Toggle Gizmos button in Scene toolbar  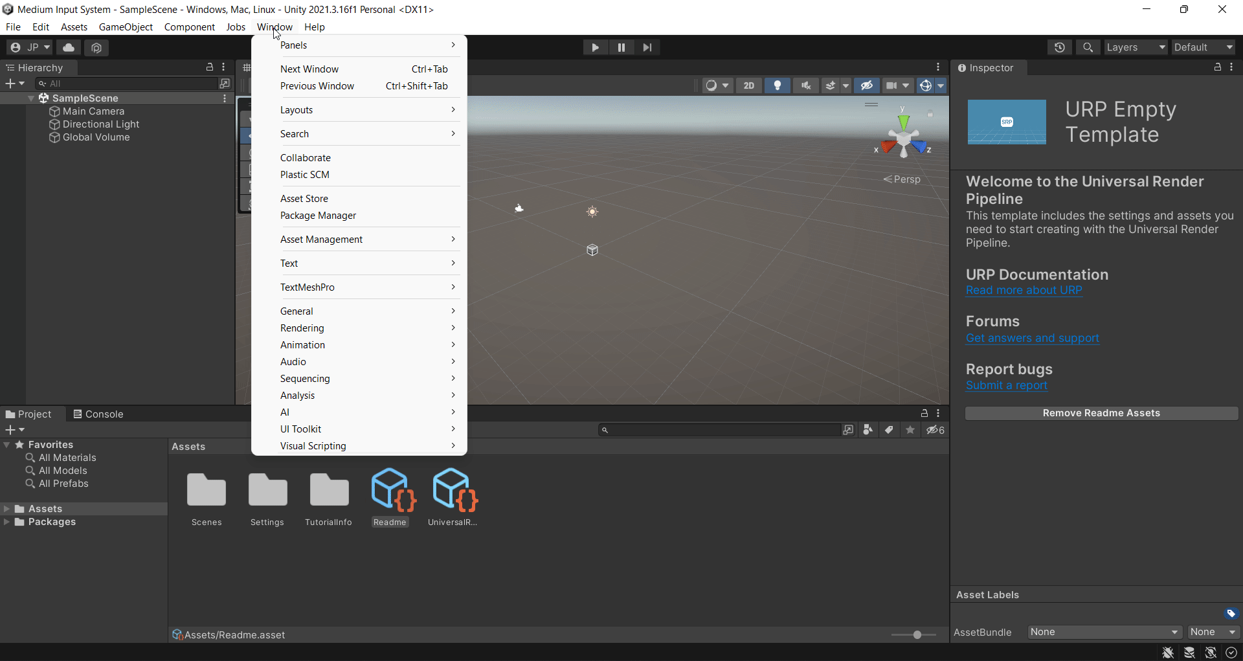pos(926,85)
